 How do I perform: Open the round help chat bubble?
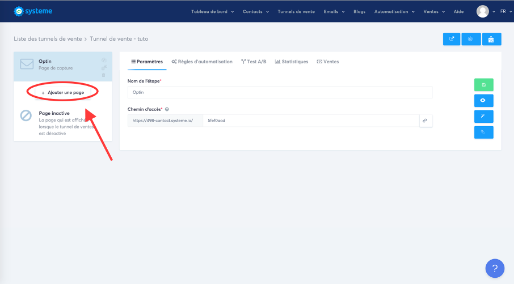click(495, 268)
